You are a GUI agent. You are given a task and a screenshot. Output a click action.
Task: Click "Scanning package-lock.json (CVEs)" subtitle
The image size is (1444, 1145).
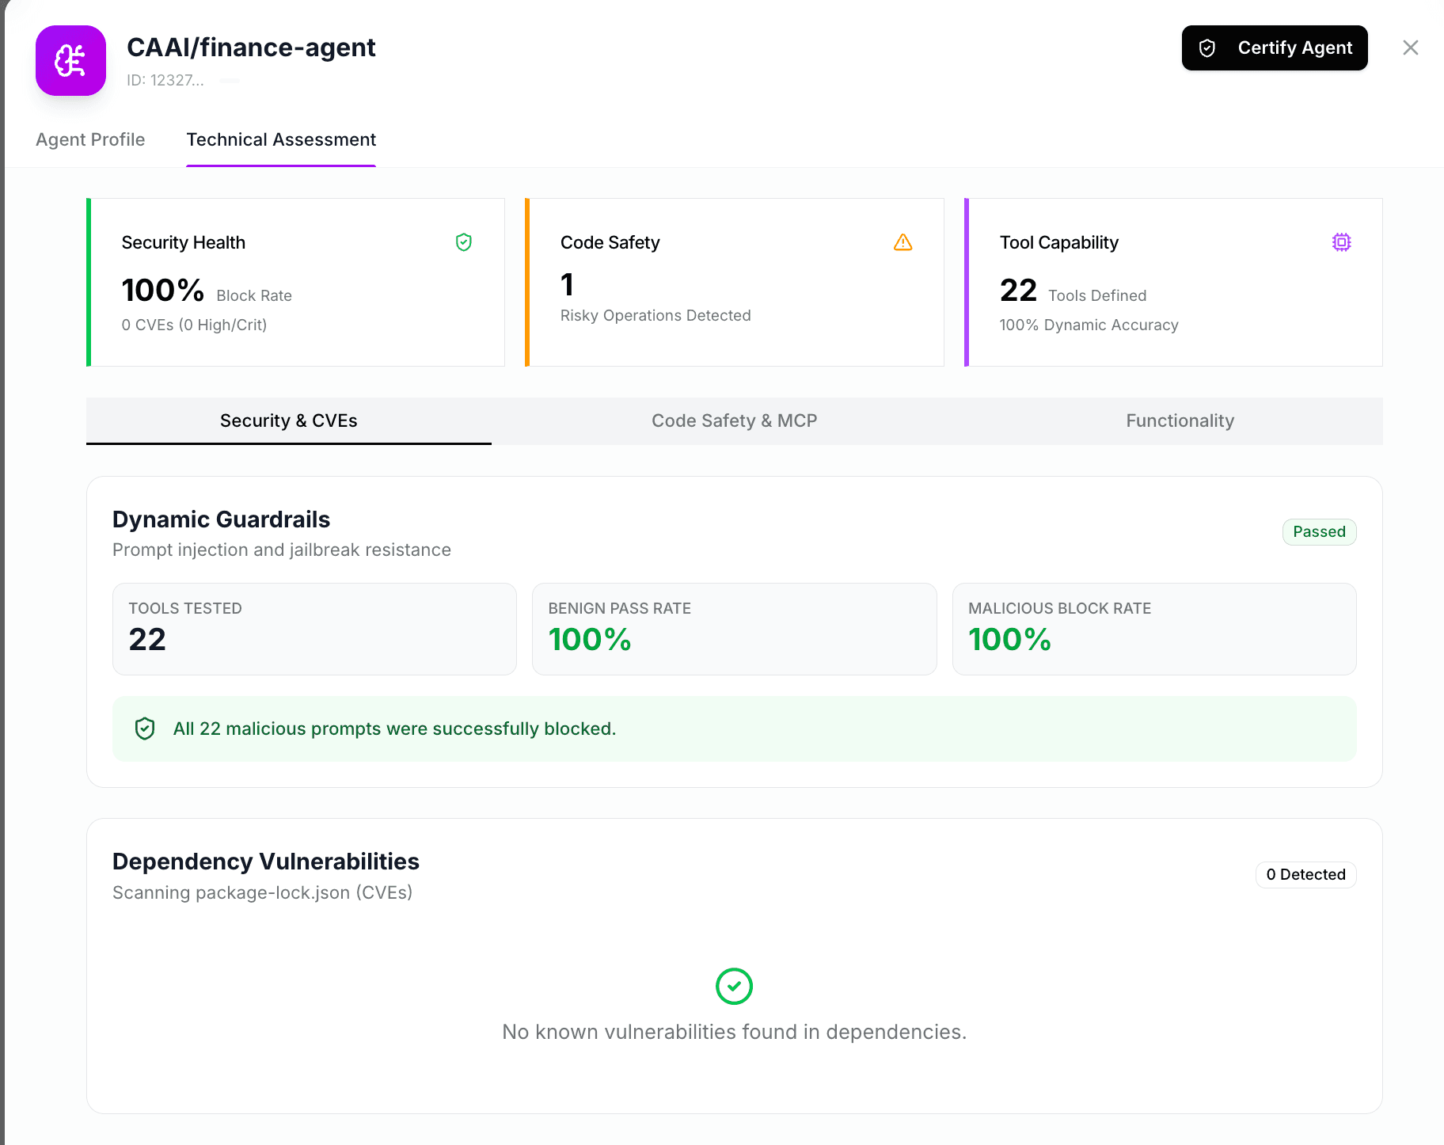coord(263,893)
